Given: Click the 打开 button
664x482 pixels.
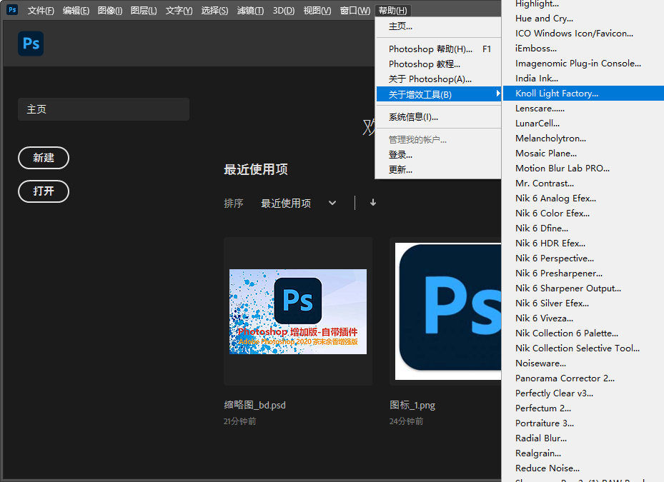Looking at the screenshot, I should pyautogui.click(x=44, y=191).
